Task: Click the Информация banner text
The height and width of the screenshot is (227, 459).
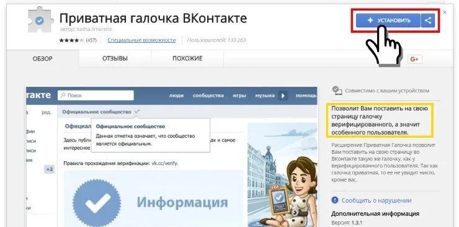Action: 182,202
